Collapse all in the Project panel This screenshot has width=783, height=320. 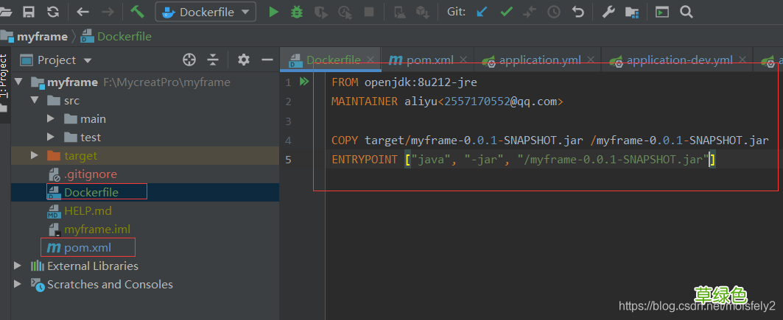click(x=213, y=60)
